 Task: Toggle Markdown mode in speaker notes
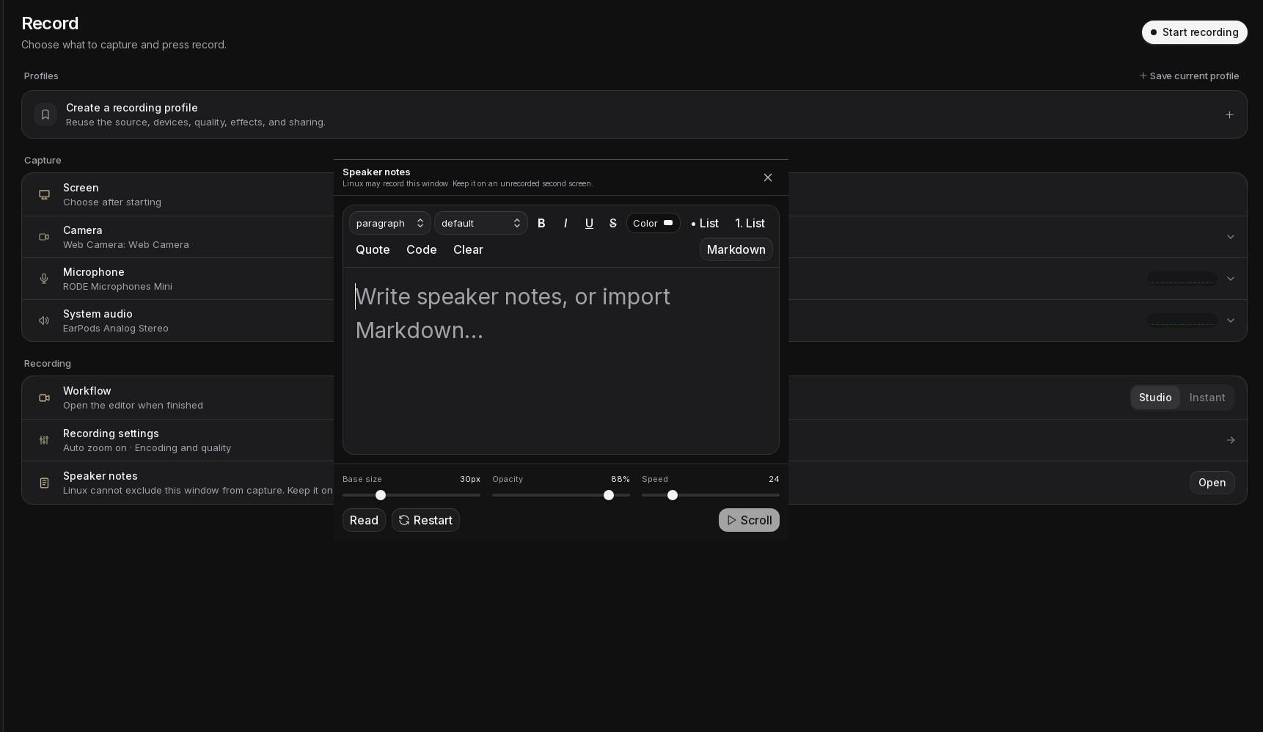pos(736,249)
